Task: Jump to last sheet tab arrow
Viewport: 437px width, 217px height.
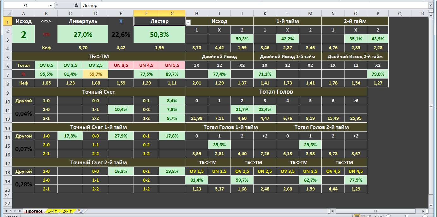Action: 20,211
